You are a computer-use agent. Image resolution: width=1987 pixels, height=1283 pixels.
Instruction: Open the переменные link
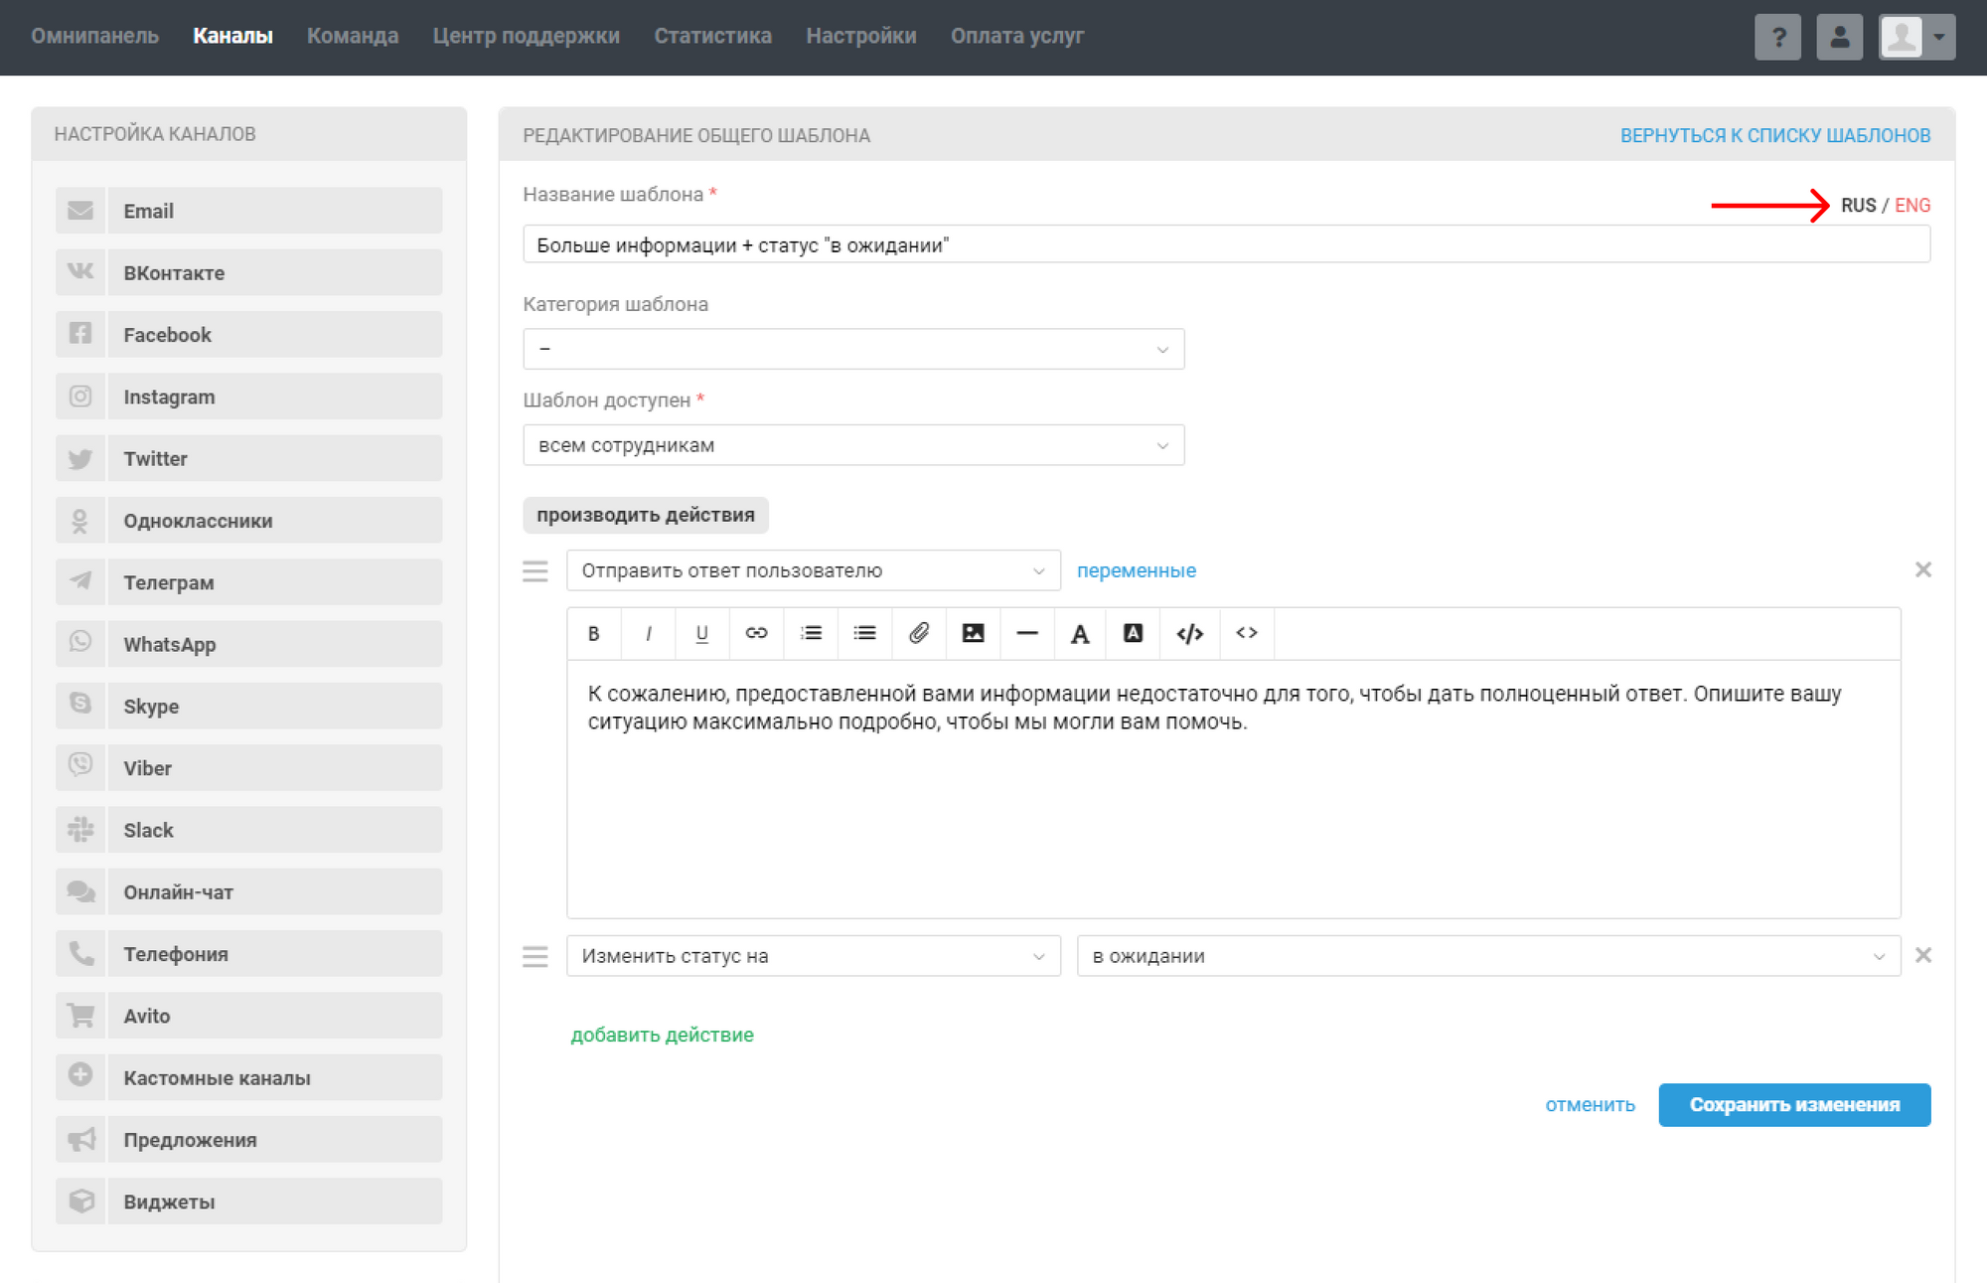pyautogui.click(x=1136, y=570)
